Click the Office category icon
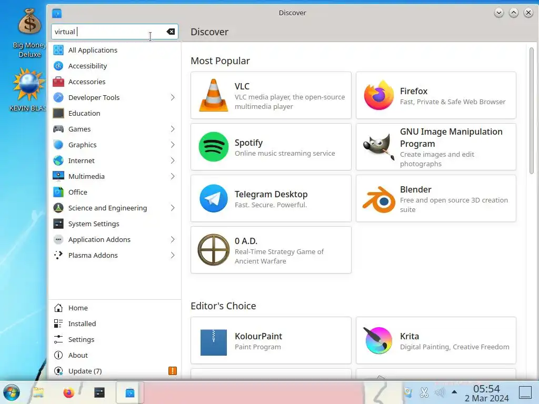This screenshot has width=539, height=404. (x=58, y=192)
